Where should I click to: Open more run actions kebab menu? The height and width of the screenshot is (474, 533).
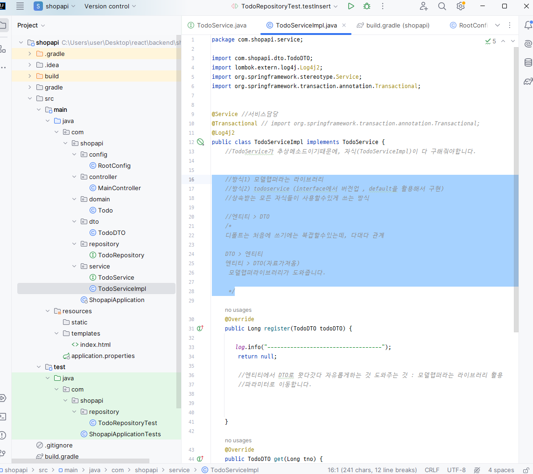click(x=383, y=6)
